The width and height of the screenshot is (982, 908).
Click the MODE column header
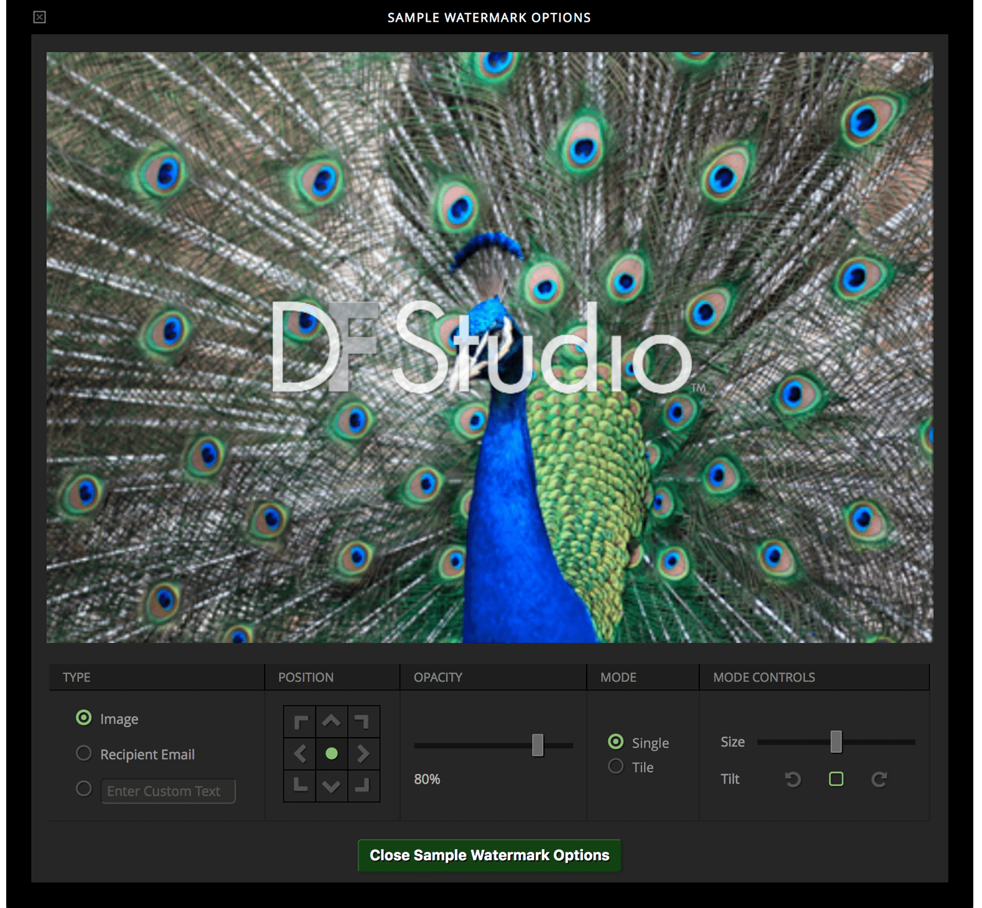point(618,677)
